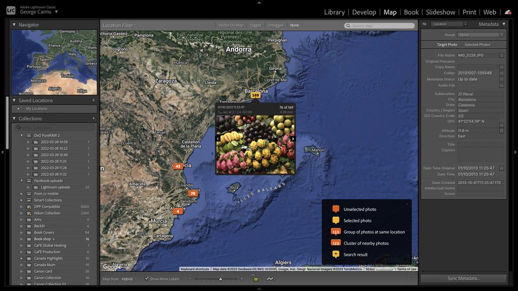Open the toolbar content options triangle

tap(412, 279)
